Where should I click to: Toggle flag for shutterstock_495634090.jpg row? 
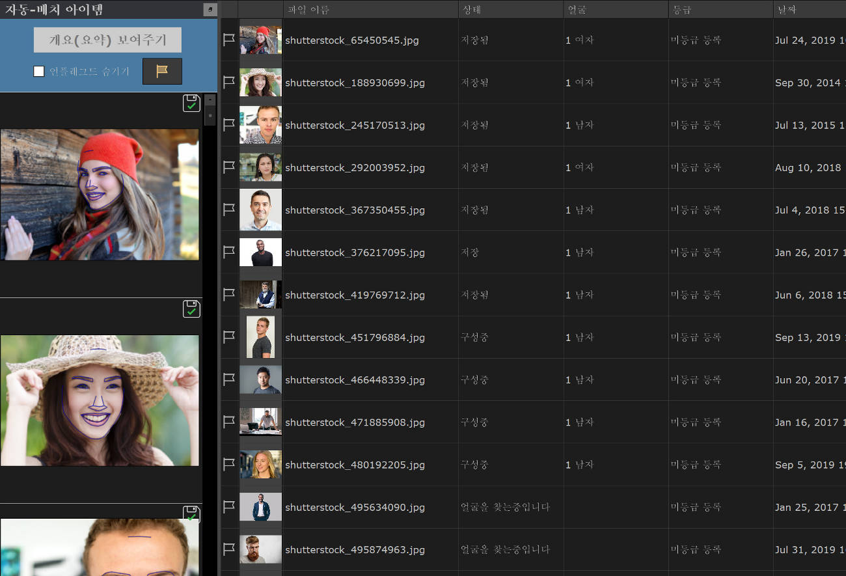(229, 507)
